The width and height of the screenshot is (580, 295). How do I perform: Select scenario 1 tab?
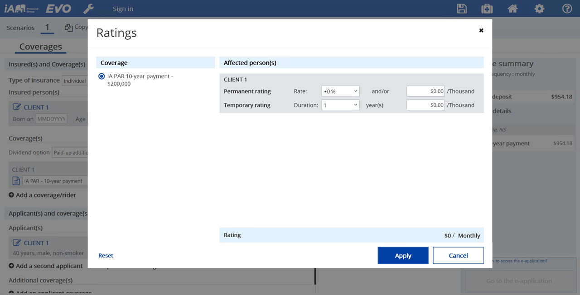click(x=47, y=28)
